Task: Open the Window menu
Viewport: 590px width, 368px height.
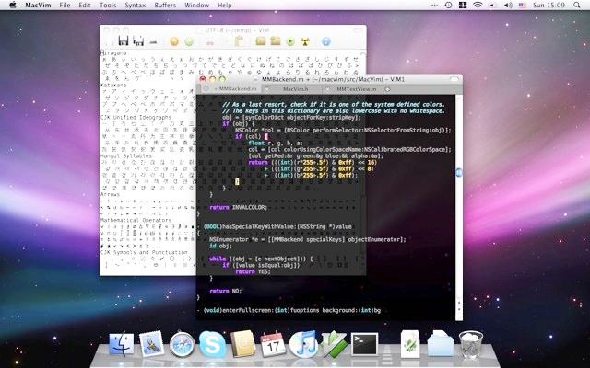Action: point(196,6)
